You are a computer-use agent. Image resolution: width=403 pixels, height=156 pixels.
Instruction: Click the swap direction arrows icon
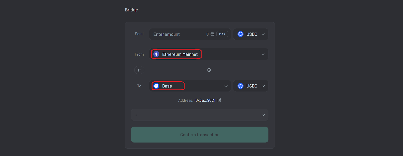coord(139,70)
